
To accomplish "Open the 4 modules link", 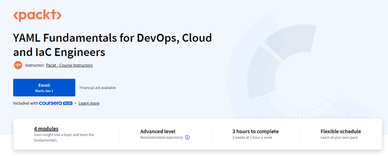I will [x=46, y=128].
